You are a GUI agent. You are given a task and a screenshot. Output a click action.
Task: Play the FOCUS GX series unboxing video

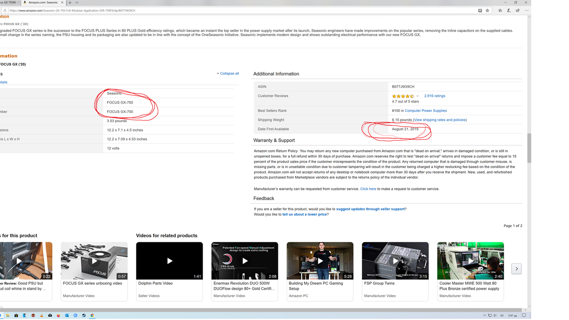94,261
